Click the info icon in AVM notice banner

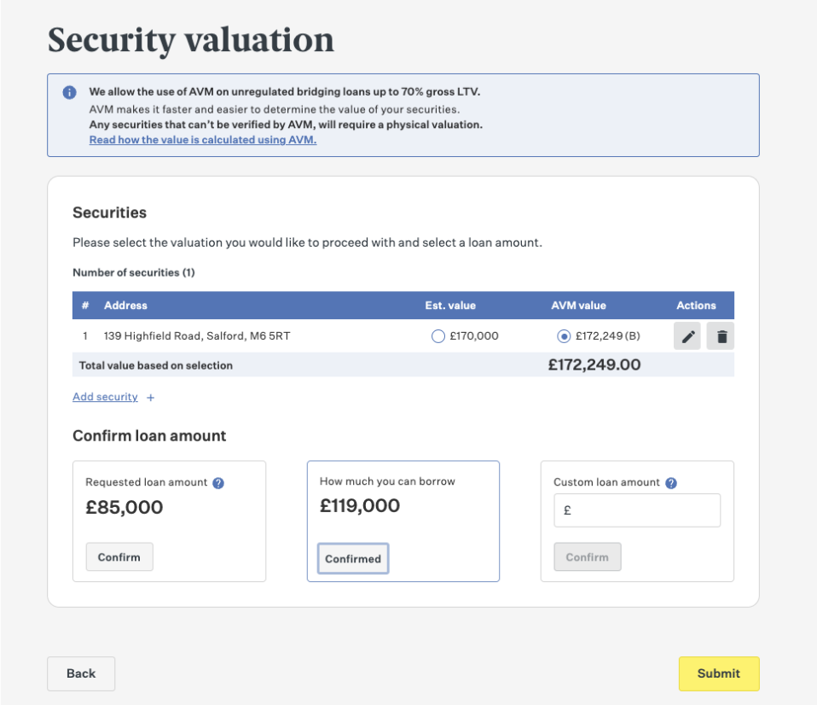coord(69,92)
